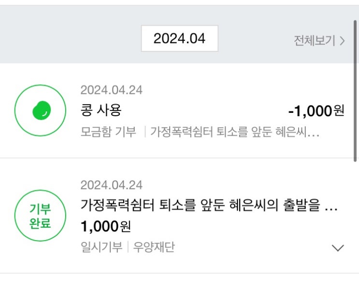Click the 1,000원 donation amount
This screenshot has height=291, width=359.
pyautogui.click(x=106, y=226)
